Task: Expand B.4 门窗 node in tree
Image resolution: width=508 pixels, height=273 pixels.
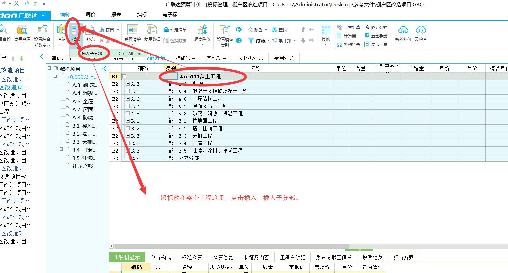Action: click(x=61, y=149)
